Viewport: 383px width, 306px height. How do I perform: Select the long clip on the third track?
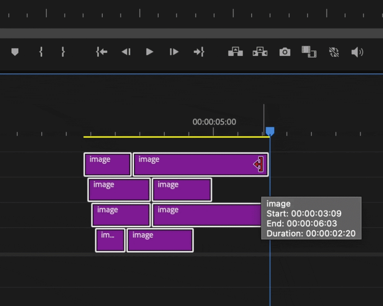(x=207, y=215)
